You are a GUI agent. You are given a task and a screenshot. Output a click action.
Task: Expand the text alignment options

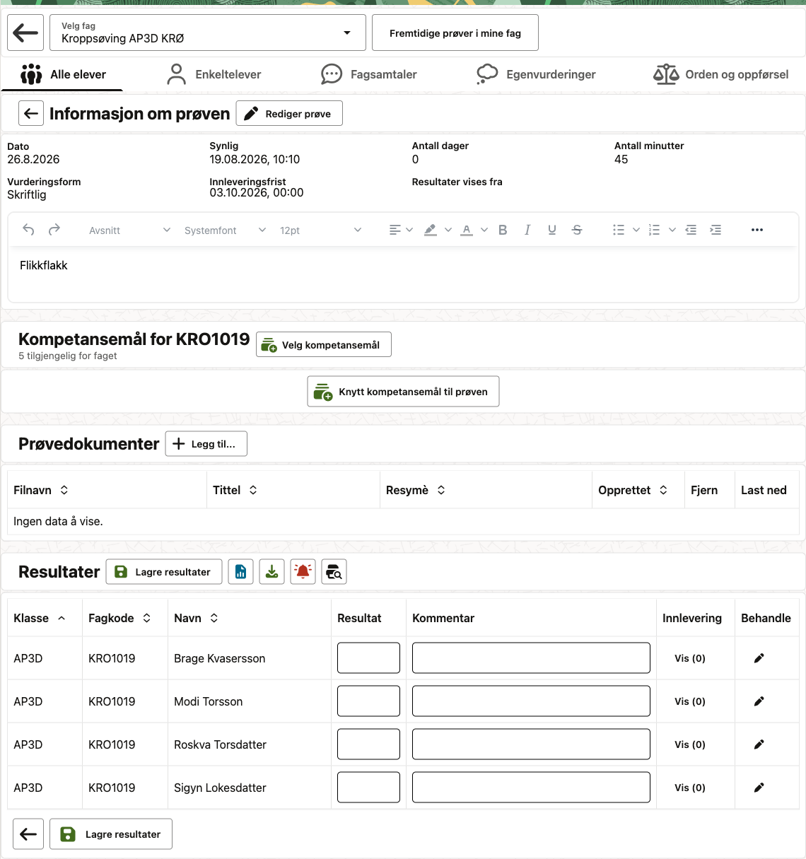pyautogui.click(x=409, y=230)
